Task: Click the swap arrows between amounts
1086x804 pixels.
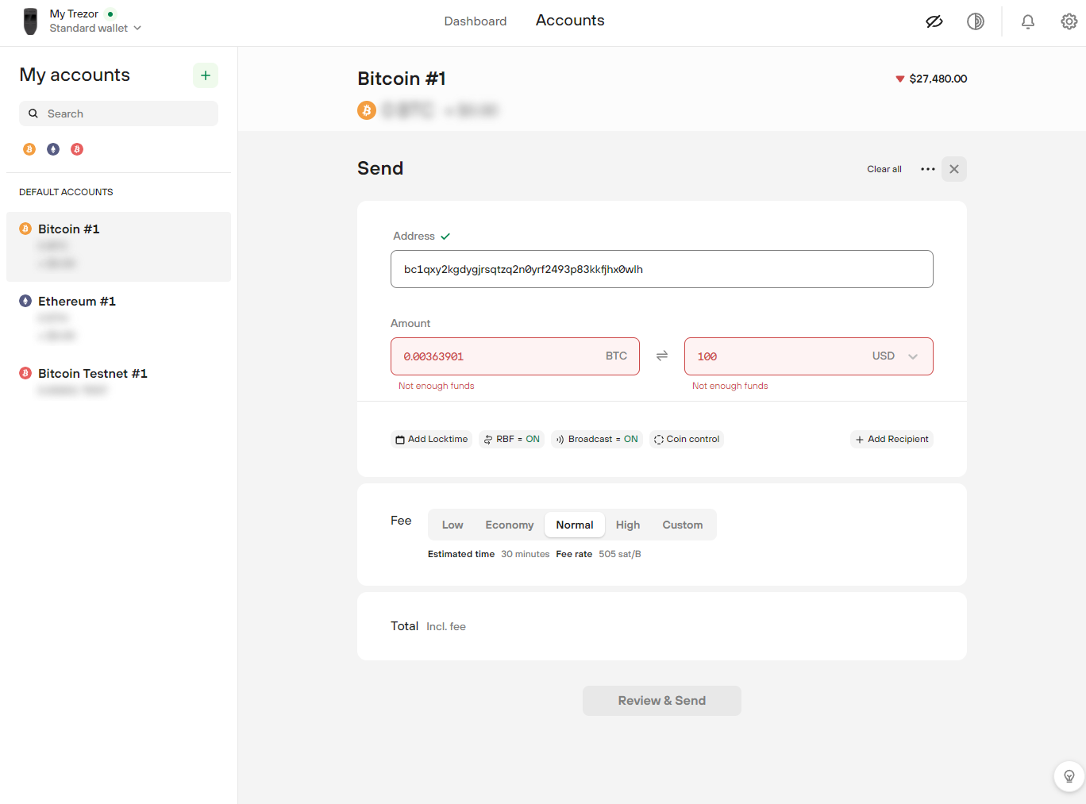Action: click(662, 356)
